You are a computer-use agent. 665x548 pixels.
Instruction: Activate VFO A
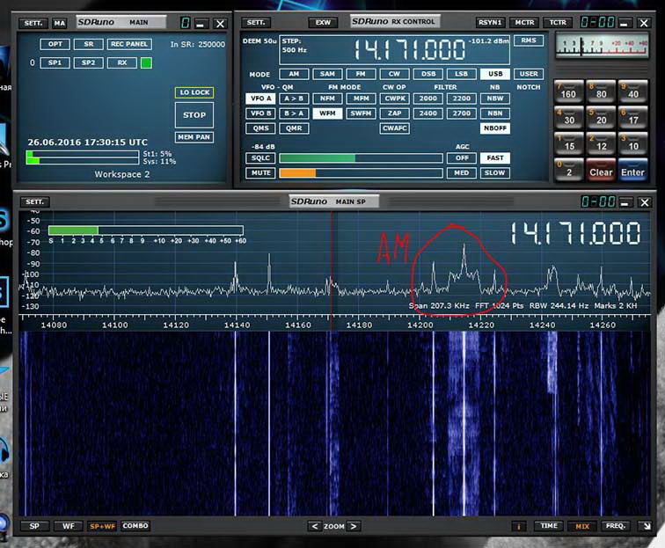261,99
